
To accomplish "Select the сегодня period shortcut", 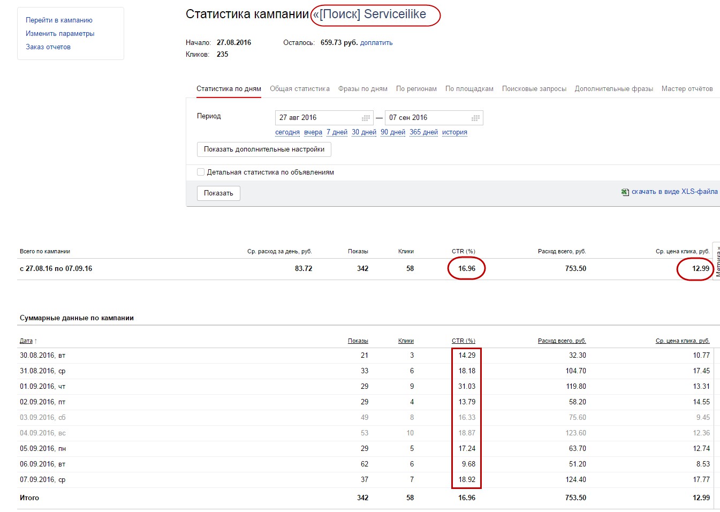I will (287, 132).
